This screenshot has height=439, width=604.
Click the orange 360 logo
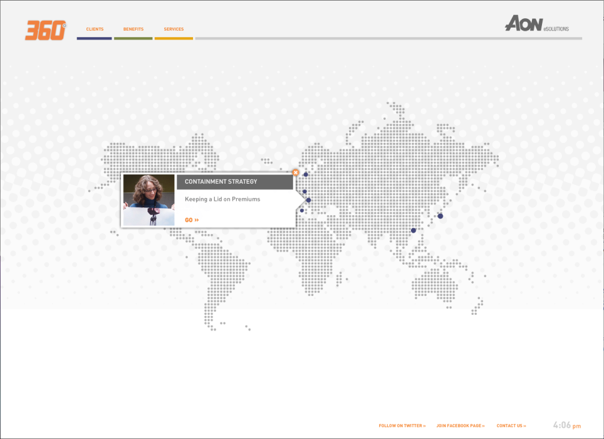pos(45,29)
